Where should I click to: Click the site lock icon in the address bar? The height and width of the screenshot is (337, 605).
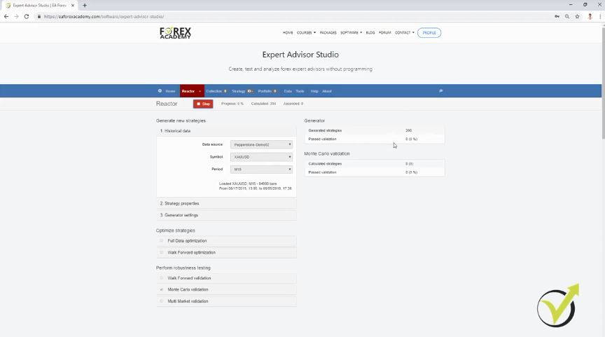(x=39, y=17)
